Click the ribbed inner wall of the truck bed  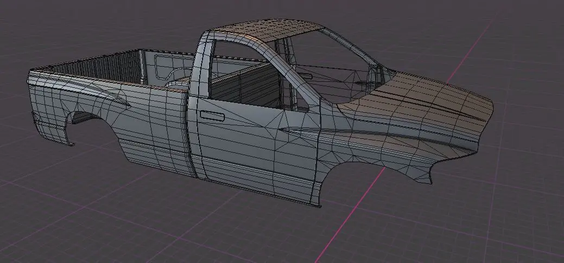98,68
